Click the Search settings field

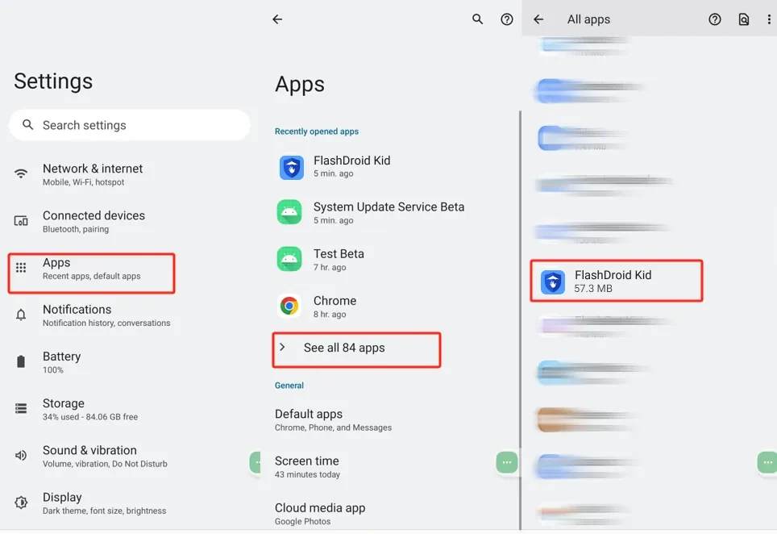point(129,125)
